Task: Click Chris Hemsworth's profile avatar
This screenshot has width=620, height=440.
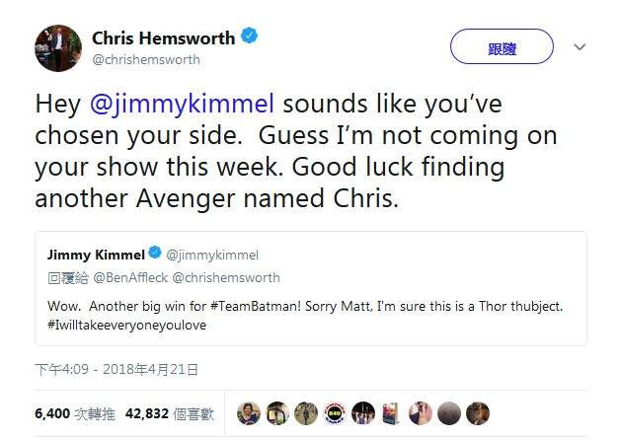Action: coord(57,47)
